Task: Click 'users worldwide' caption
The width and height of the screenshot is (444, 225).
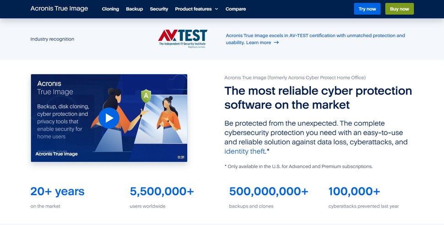Action: click(x=147, y=206)
